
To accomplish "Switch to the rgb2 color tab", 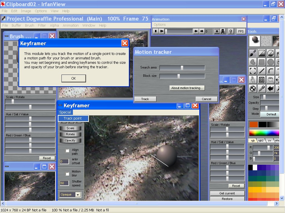I will pyautogui.click(x=261, y=140).
